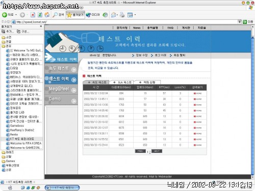Screen dimensions: 255x191
Task: Click the Media globe toolbar button
Action: (93, 15)
